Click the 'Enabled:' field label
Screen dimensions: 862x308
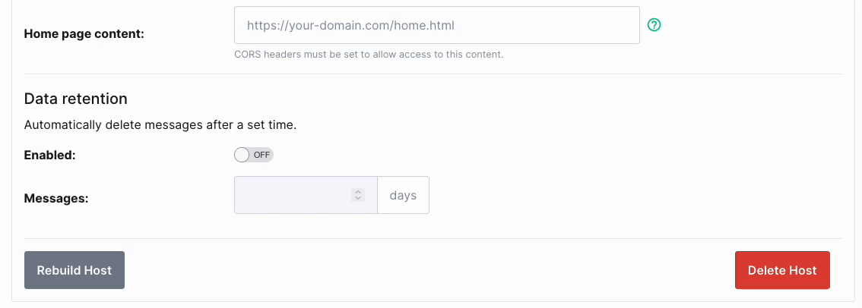coord(49,156)
